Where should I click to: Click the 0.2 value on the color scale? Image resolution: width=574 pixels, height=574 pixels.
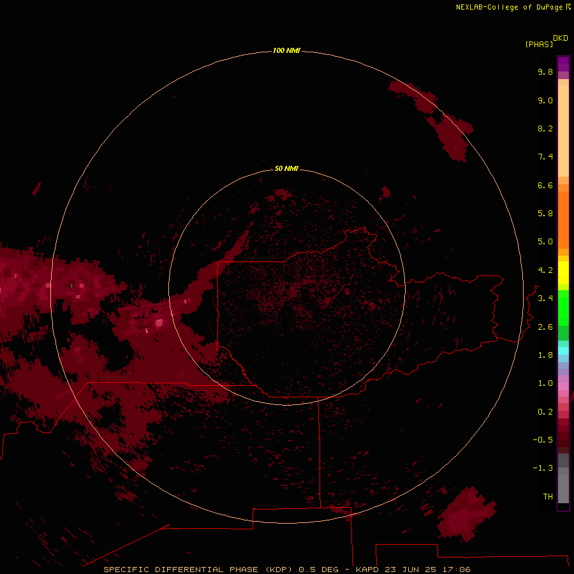[x=545, y=412]
